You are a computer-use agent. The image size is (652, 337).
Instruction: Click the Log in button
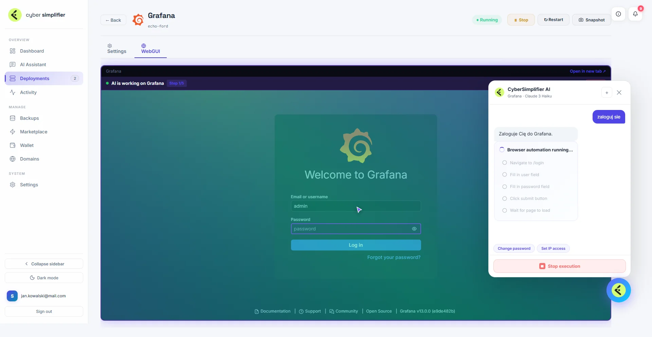[356, 245]
